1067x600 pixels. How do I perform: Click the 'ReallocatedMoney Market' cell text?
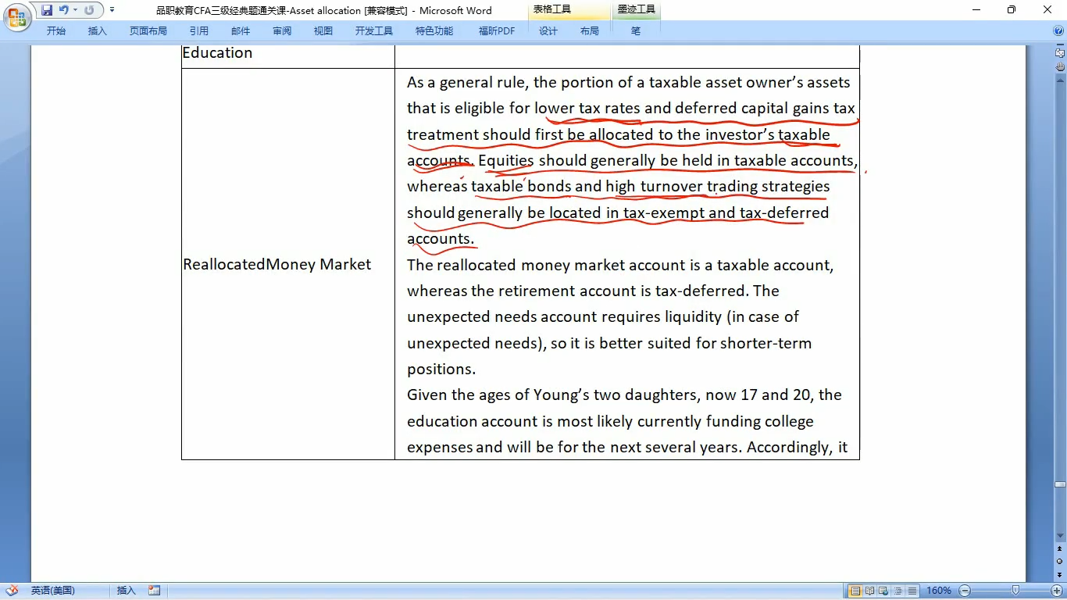pos(277,264)
